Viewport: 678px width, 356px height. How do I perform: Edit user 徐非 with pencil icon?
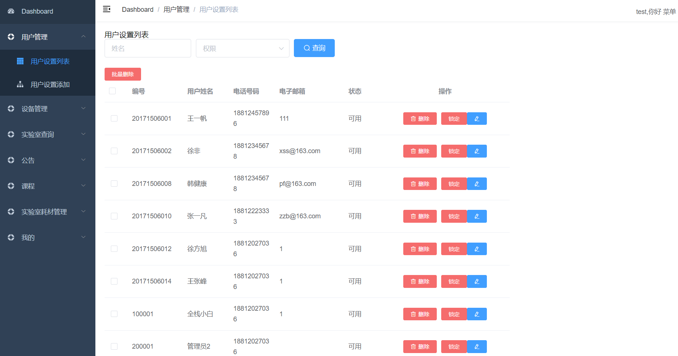coord(477,151)
